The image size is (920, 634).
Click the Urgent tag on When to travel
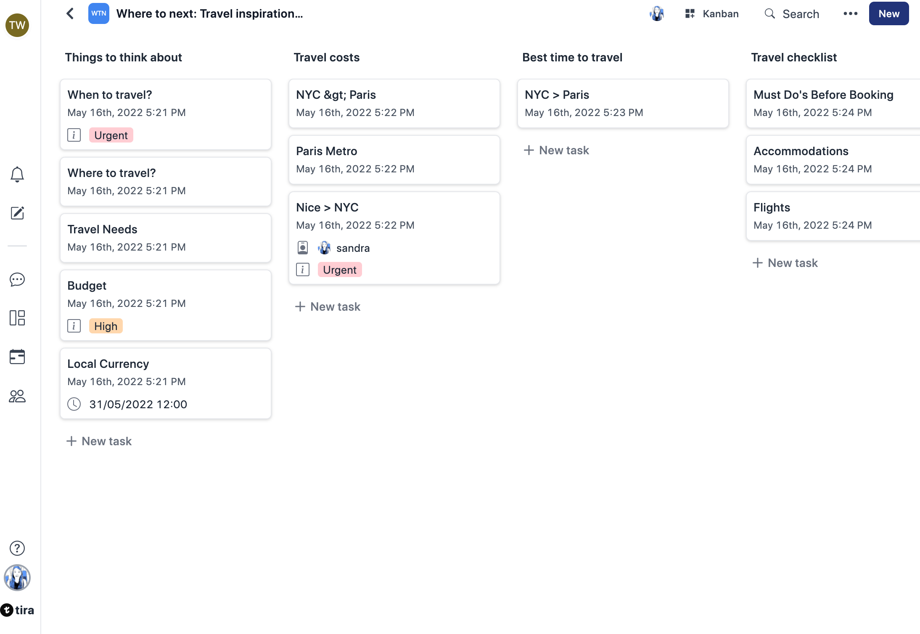pos(111,135)
